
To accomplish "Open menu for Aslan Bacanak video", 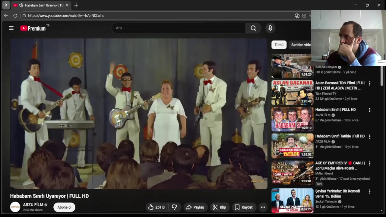I will click(x=370, y=83).
